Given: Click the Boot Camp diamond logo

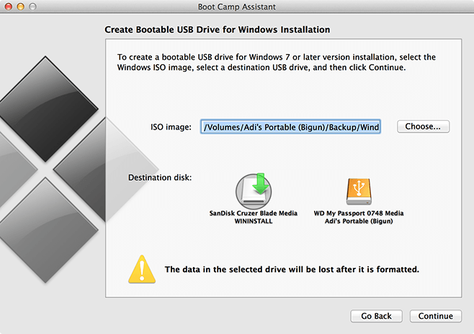Looking at the screenshot, I should [x=61, y=169].
